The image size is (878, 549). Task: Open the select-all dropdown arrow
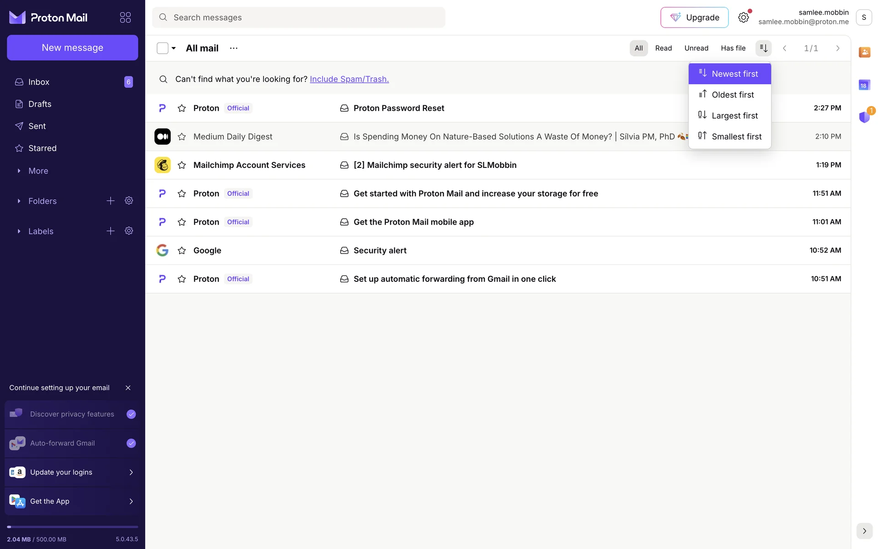pos(174,48)
